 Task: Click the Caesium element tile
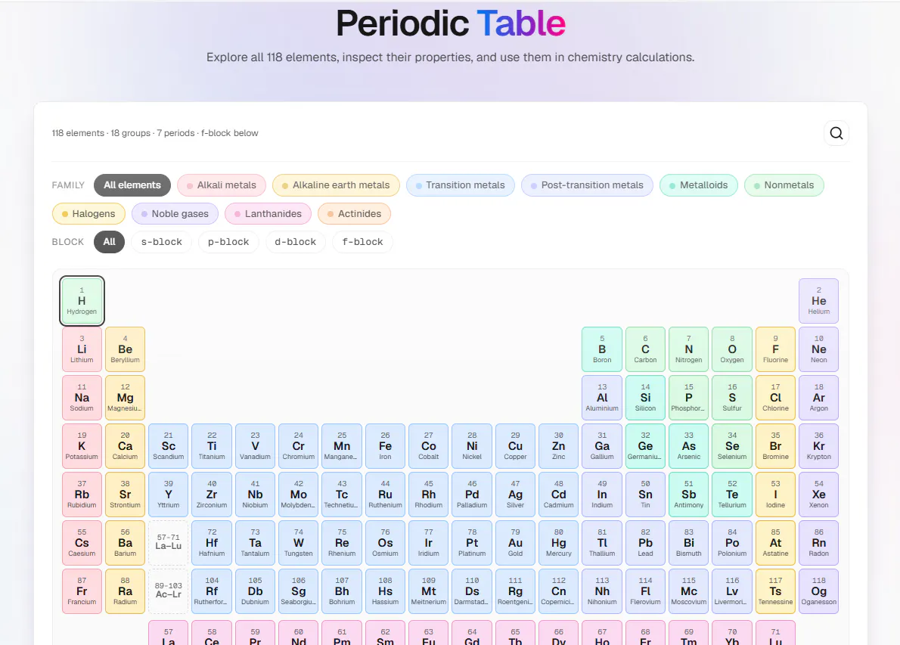pos(82,543)
